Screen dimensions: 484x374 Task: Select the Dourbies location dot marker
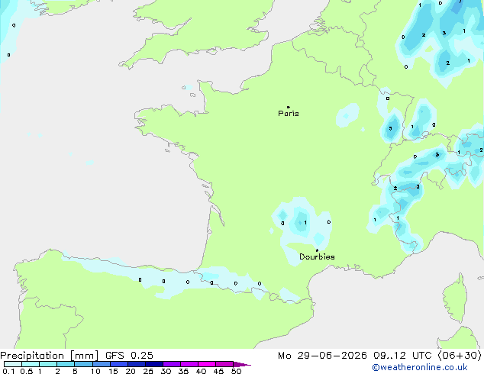click(317, 250)
